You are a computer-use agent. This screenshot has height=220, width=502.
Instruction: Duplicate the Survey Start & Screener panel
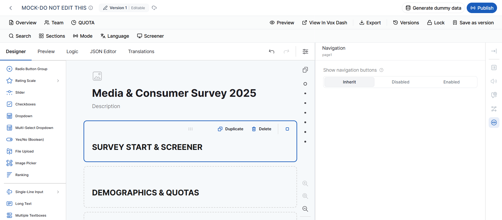tap(231, 129)
